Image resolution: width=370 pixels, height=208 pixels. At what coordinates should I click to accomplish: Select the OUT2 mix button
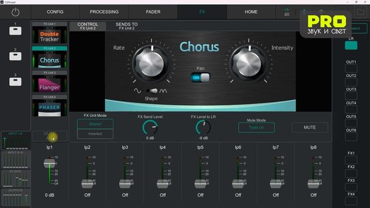351,82
